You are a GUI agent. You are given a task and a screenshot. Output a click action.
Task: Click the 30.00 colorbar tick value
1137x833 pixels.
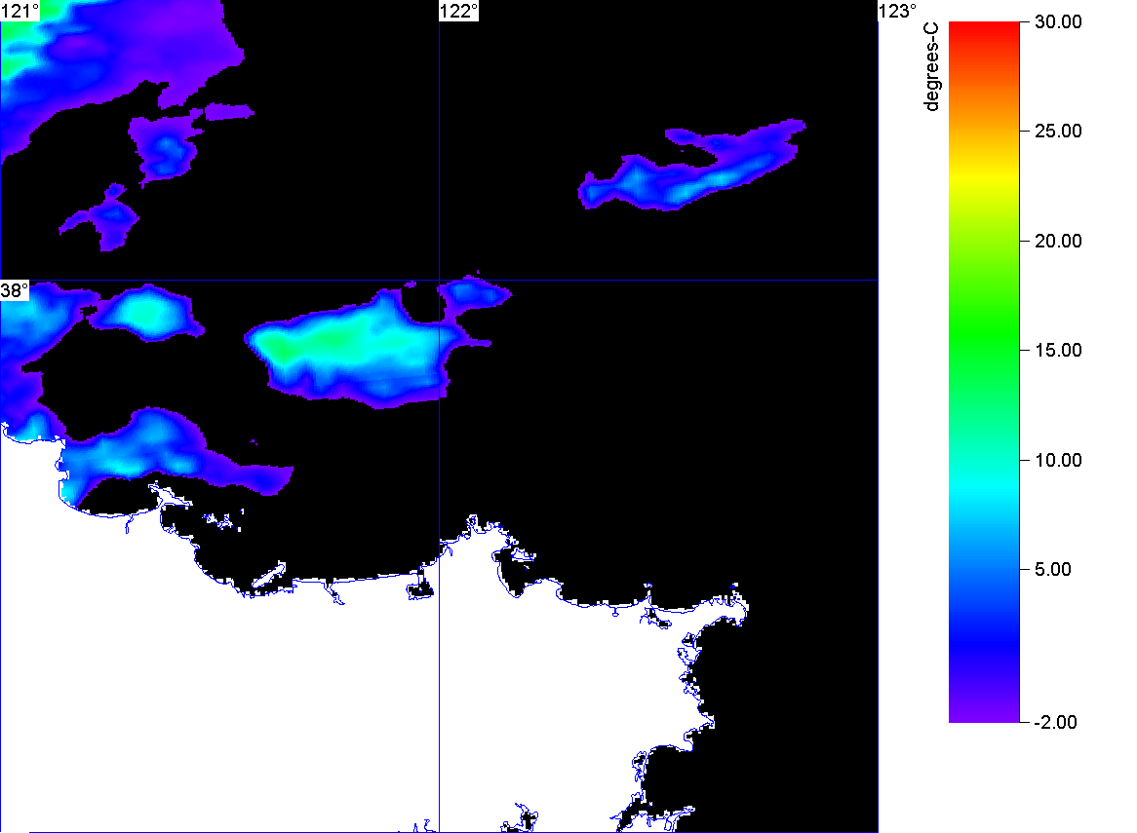tap(1058, 21)
